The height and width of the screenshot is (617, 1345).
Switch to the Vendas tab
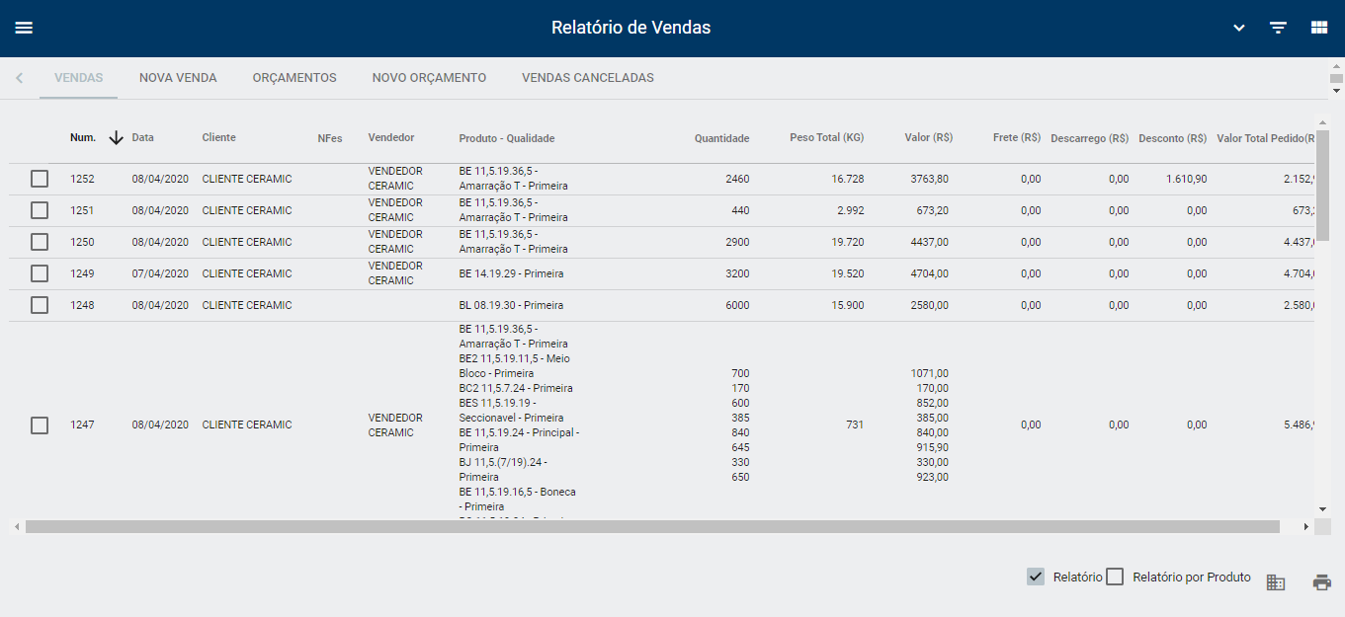tap(79, 78)
